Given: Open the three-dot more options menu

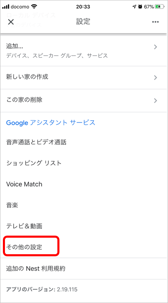Looking at the screenshot, I should point(155,22).
